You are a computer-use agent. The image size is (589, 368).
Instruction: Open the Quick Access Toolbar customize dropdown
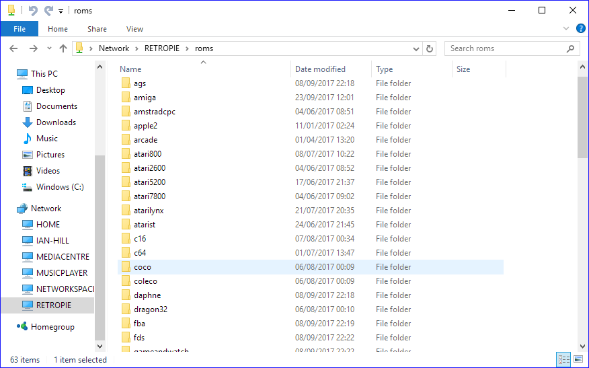pyautogui.click(x=61, y=11)
